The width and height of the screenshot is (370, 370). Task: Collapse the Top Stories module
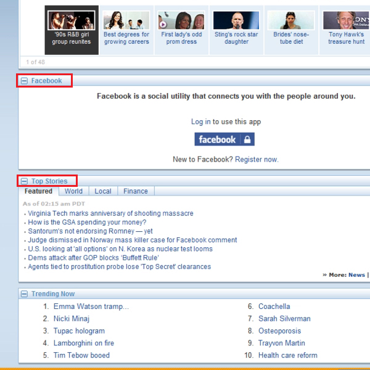tap(24, 181)
